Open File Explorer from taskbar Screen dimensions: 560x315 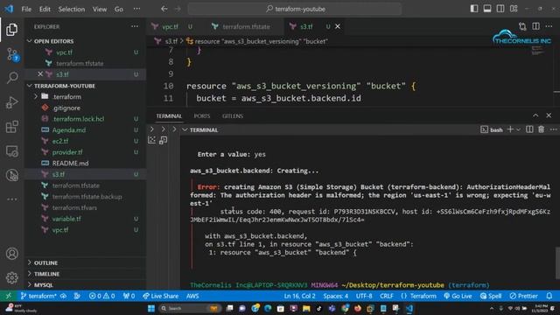[306, 308]
